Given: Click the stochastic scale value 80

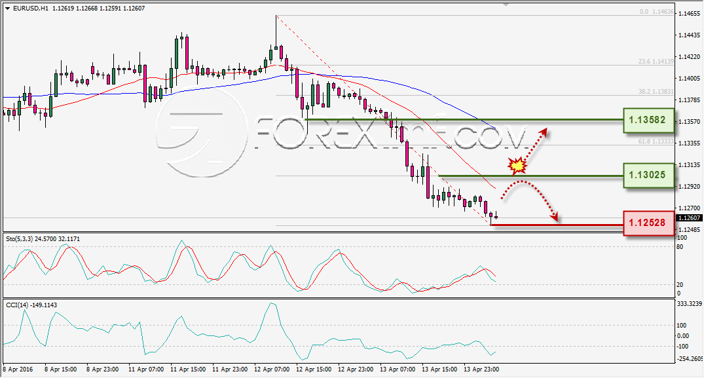Looking at the screenshot, I should pos(680,247).
